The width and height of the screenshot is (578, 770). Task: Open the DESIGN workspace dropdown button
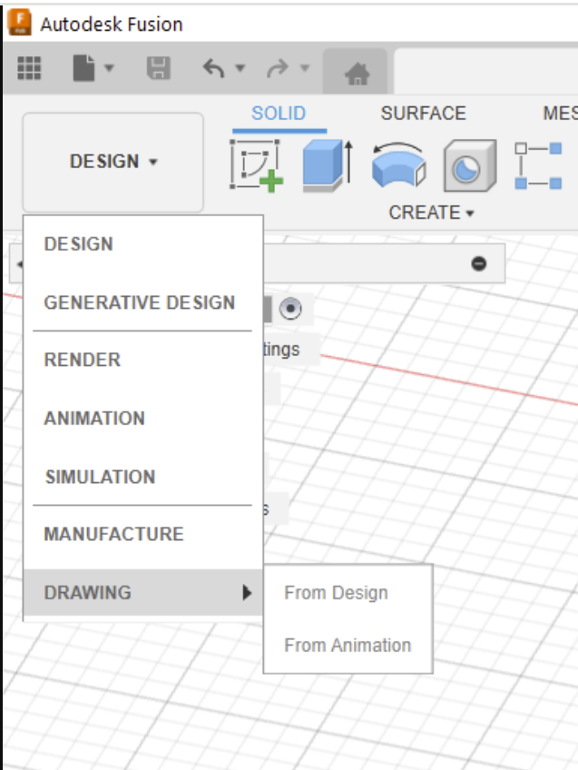pyautogui.click(x=113, y=162)
